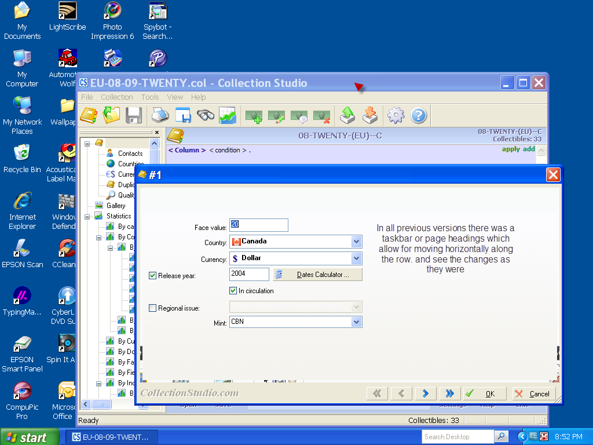Select the Contacts icon in the tree

110,153
